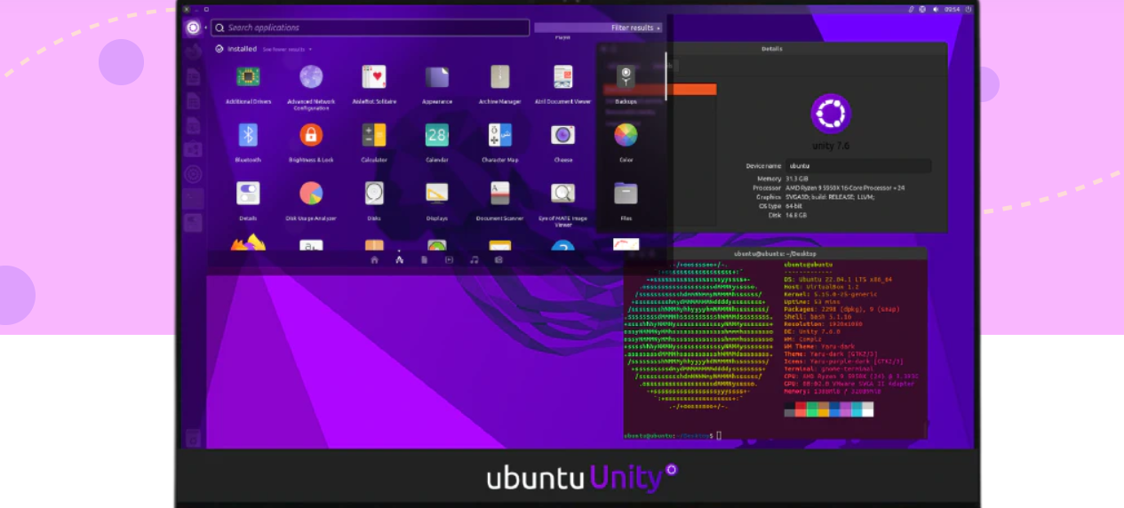Open Additional Drivers from the dash

pos(248,77)
